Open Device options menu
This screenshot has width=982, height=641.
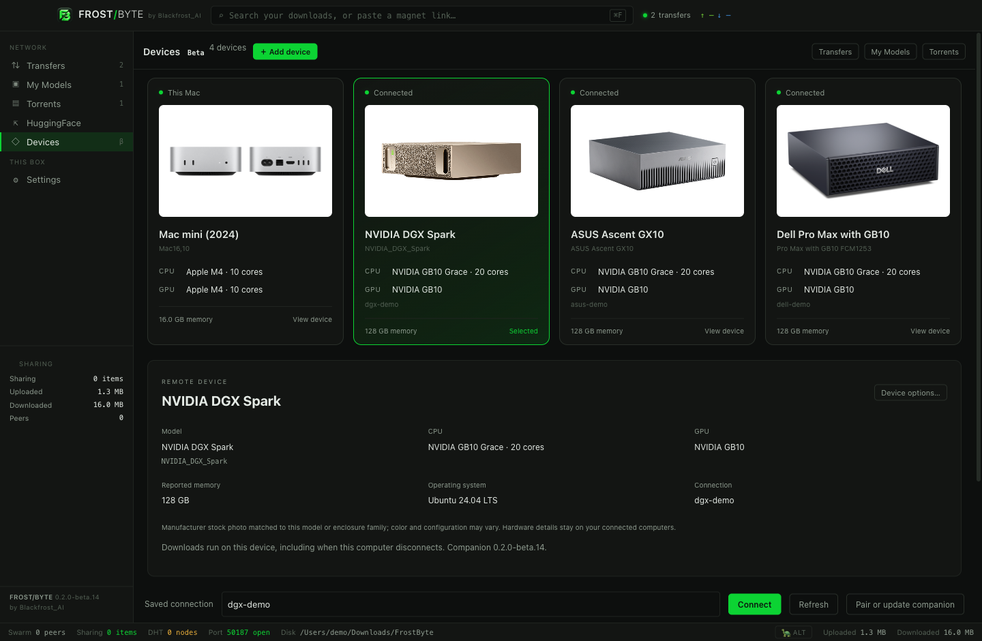tap(910, 393)
